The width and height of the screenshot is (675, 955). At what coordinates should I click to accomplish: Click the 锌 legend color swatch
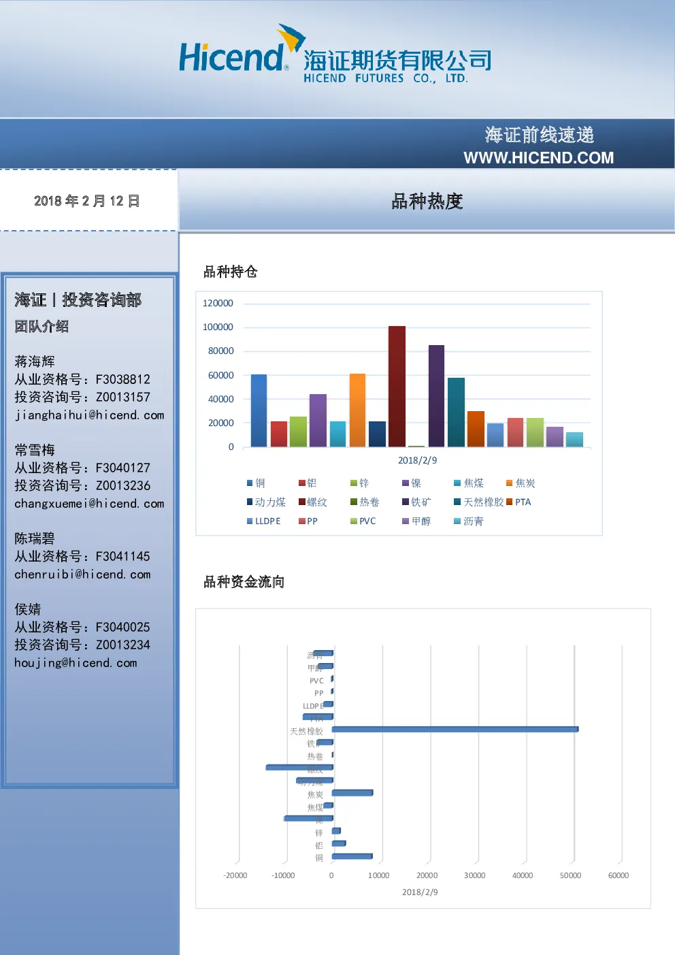(354, 483)
